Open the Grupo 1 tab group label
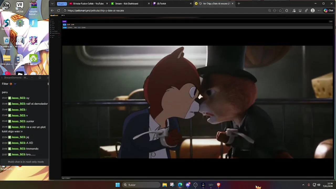336x189 pixels. 62,4
